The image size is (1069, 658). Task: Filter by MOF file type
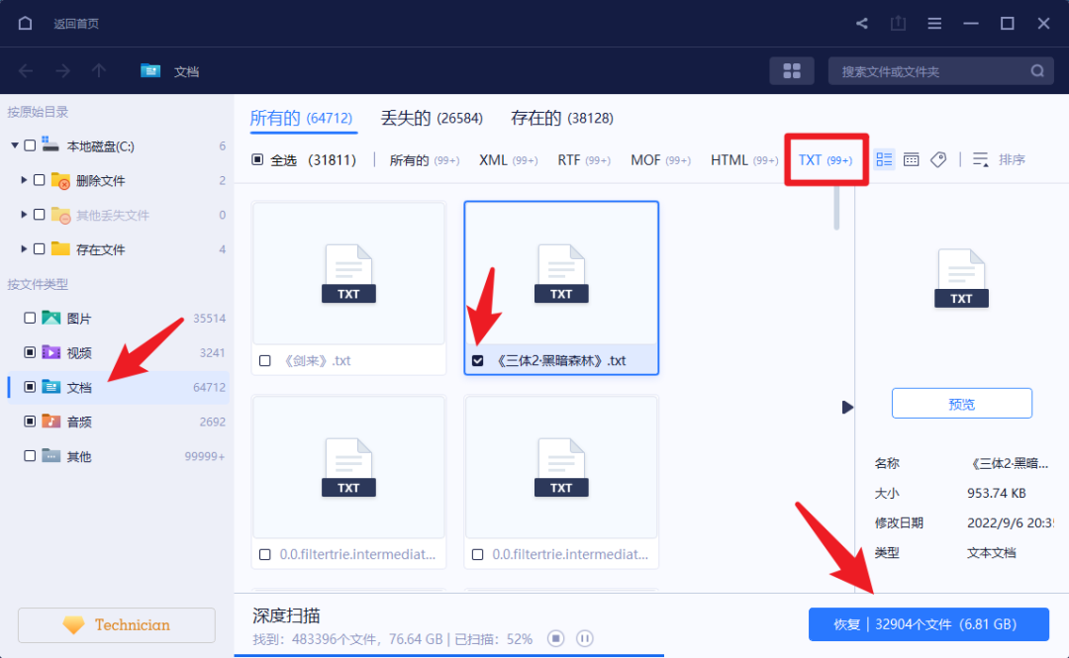(x=660, y=159)
